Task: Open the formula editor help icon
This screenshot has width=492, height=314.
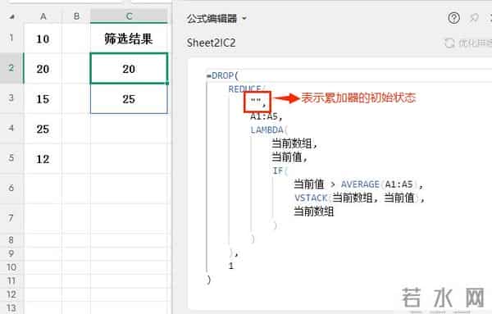Action: [x=453, y=18]
